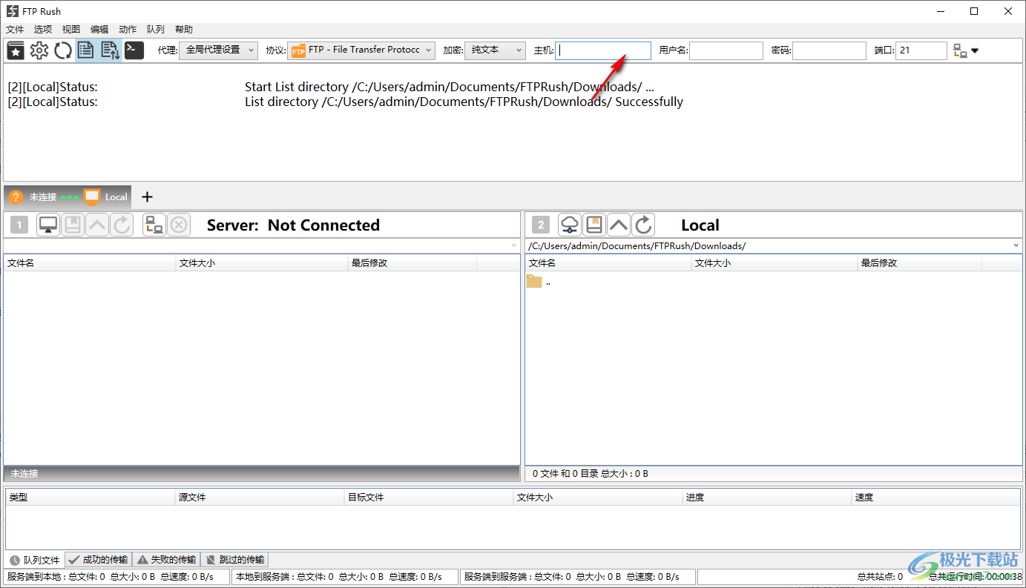Open the 队列 menu
Viewport: 1026px width, 588px height.
tap(156, 30)
